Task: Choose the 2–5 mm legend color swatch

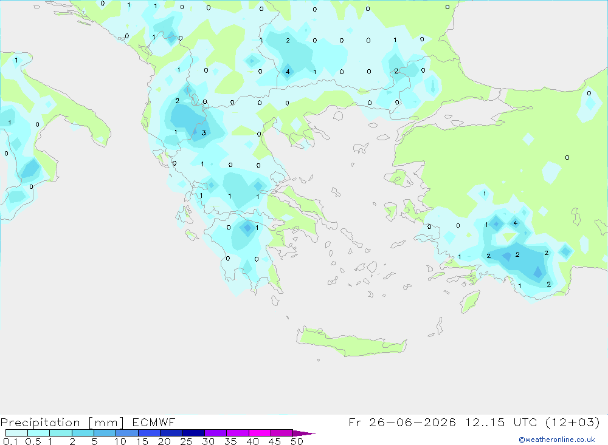Action: pos(83,433)
